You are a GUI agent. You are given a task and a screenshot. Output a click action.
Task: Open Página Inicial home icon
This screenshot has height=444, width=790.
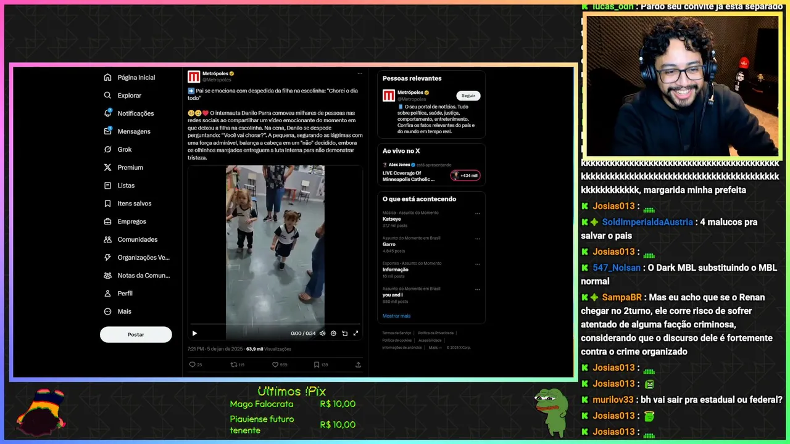point(108,78)
